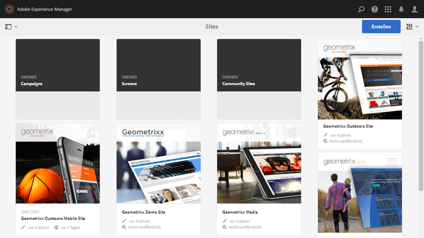Click the Campaigns folder name text
Screen dimensions: 424x238
[32, 84]
